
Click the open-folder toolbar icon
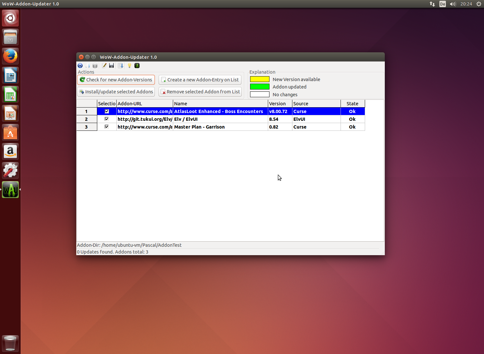88,66
